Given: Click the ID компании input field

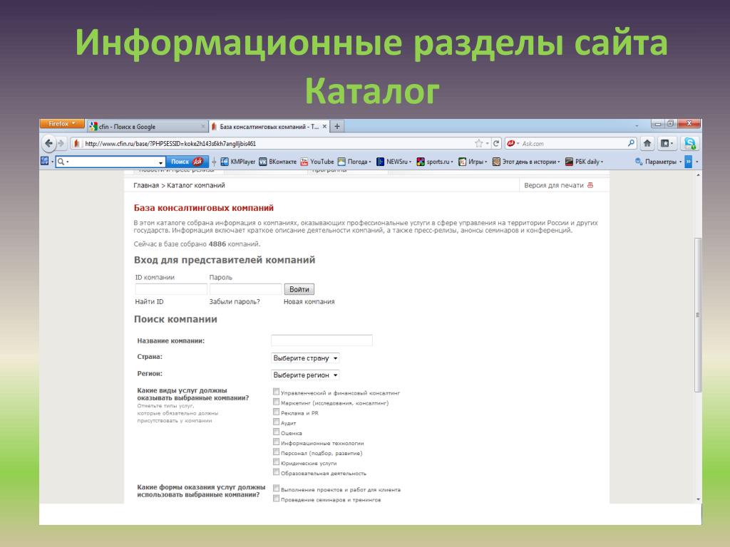Looking at the screenshot, I should click(x=171, y=289).
